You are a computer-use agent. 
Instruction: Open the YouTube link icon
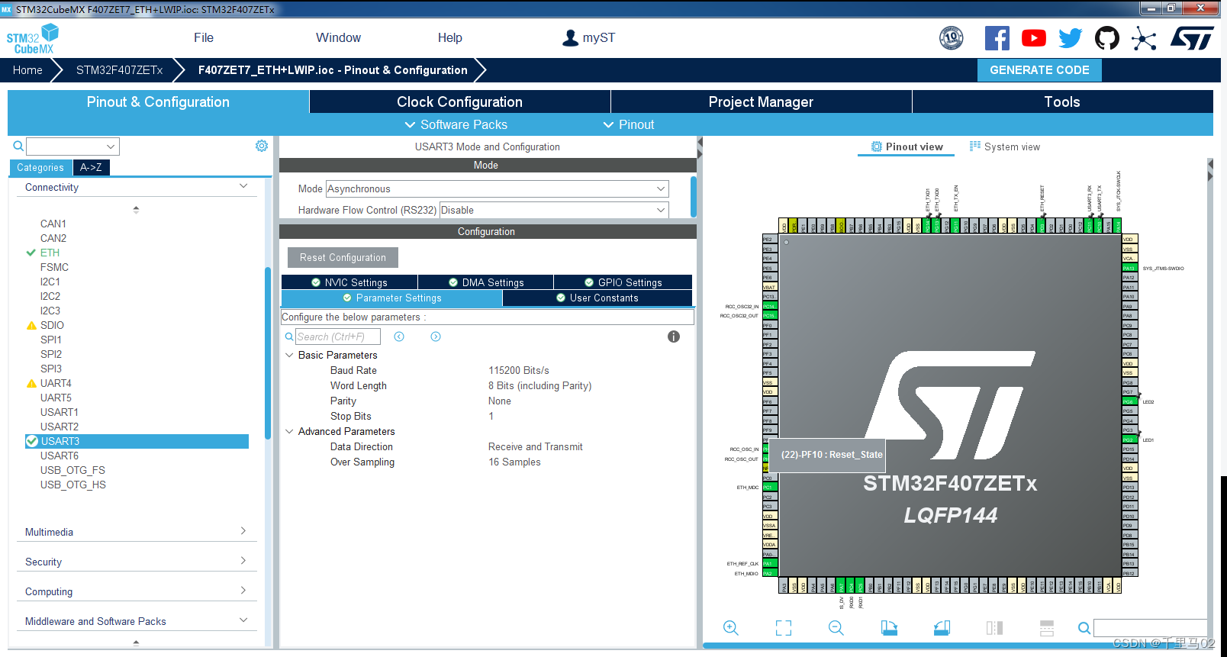1034,38
